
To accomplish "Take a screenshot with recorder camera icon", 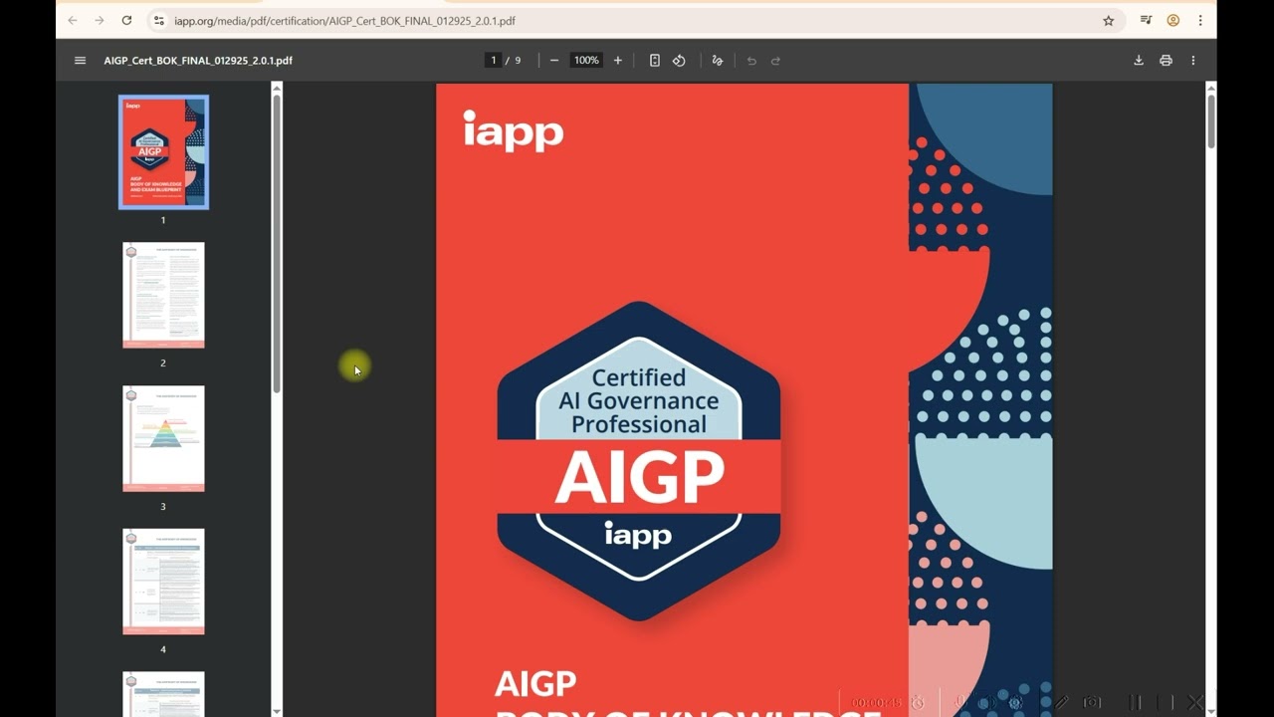I will click(x=1092, y=702).
